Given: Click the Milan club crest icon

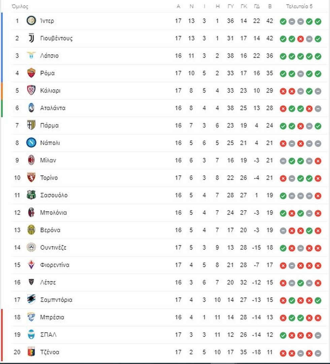Looking at the screenshot, I should 31,160.
